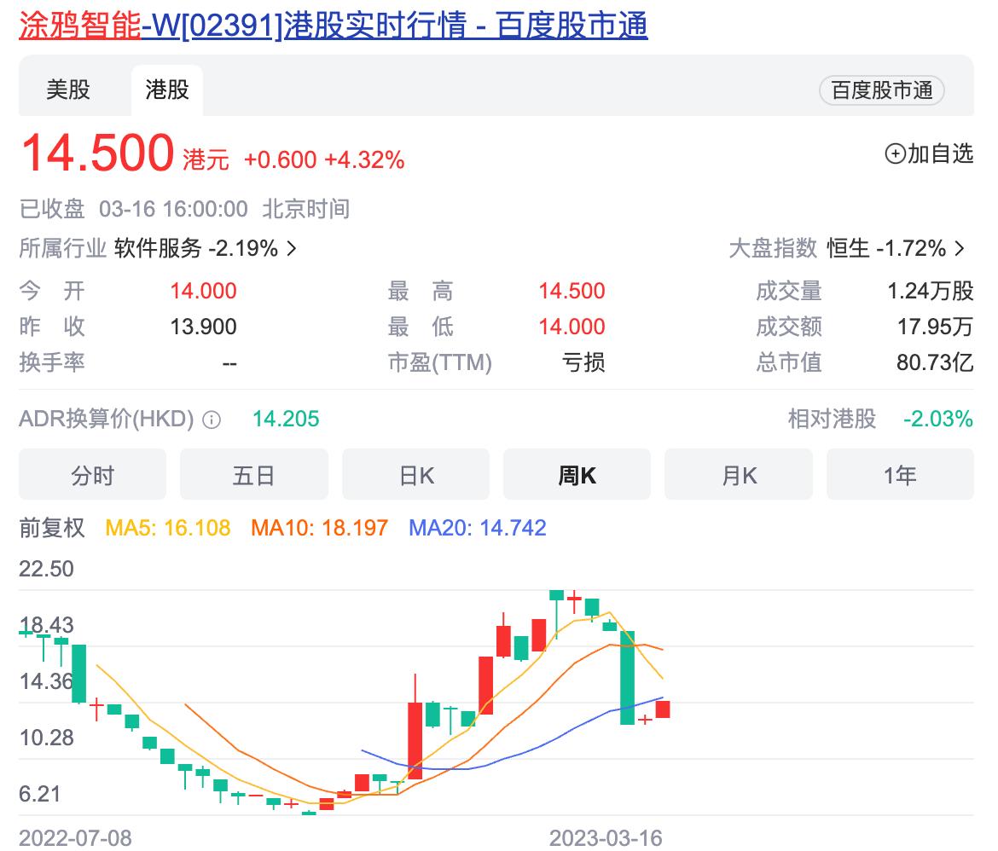The width and height of the screenshot is (998, 851).
Task: Click the 2023-03-16 chart date label
Action: 606,837
